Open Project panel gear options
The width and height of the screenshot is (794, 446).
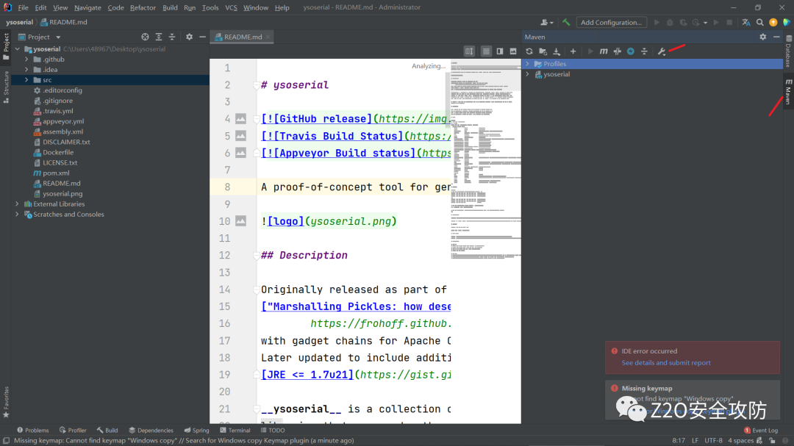click(189, 37)
